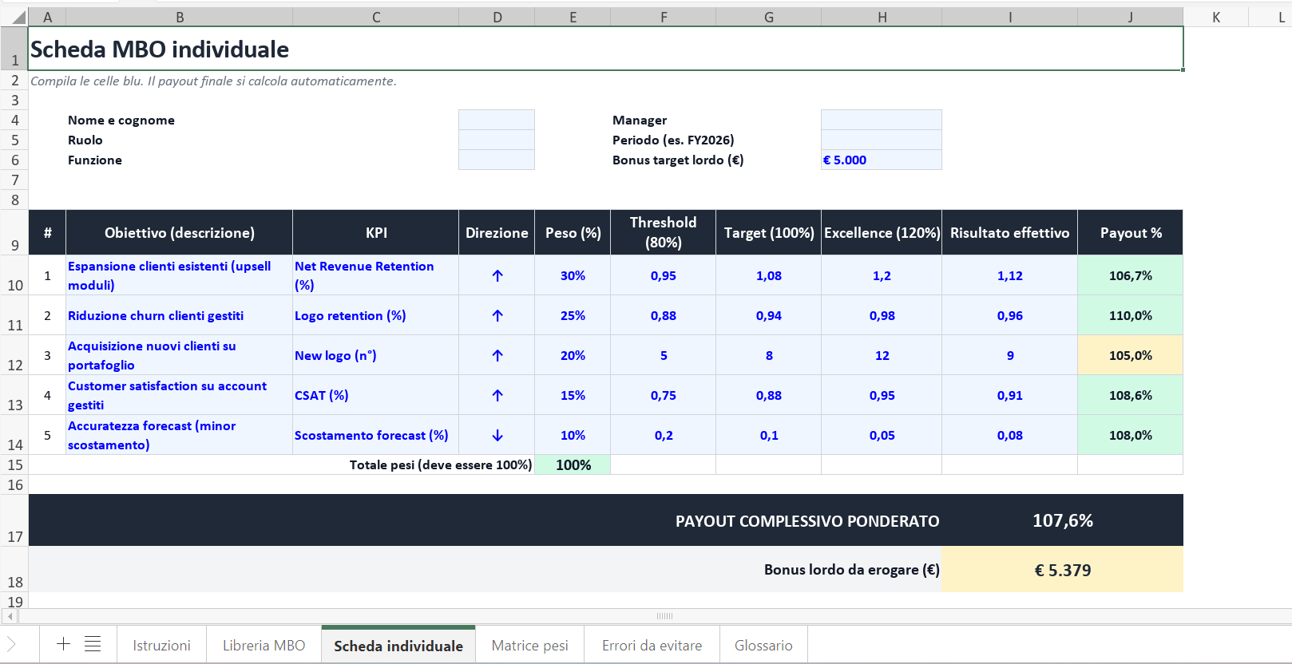Open the Libreria MBO sheet tab
The height and width of the screenshot is (664, 1292).
click(x=264, y=645)
